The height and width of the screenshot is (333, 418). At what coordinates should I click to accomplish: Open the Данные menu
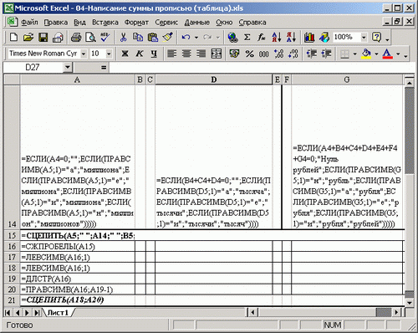(196, 22)
